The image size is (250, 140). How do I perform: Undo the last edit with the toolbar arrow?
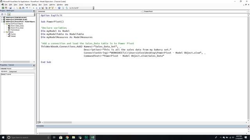tap(27, 8)
